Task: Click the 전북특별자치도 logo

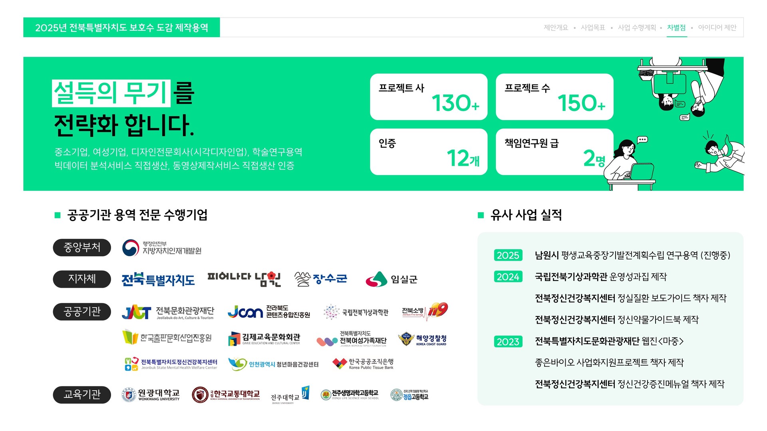Action: click(x=158, y=279)
